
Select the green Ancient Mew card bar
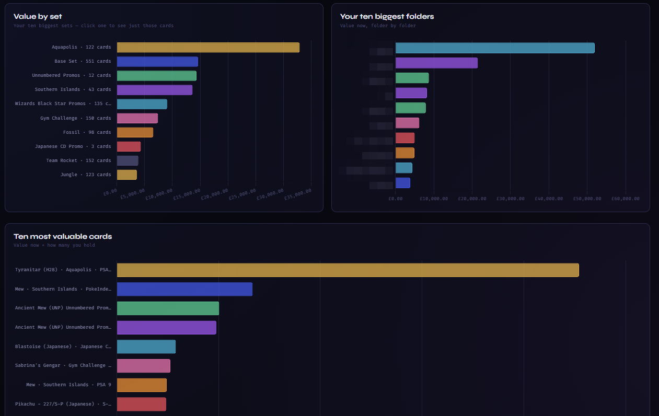168,308
